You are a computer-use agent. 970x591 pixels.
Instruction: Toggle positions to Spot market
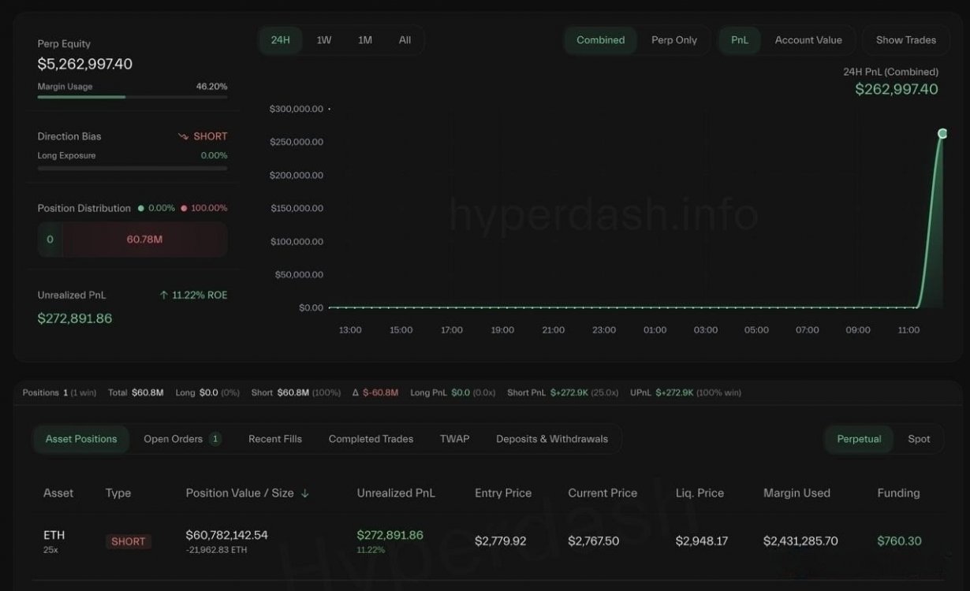click(919, 439)
